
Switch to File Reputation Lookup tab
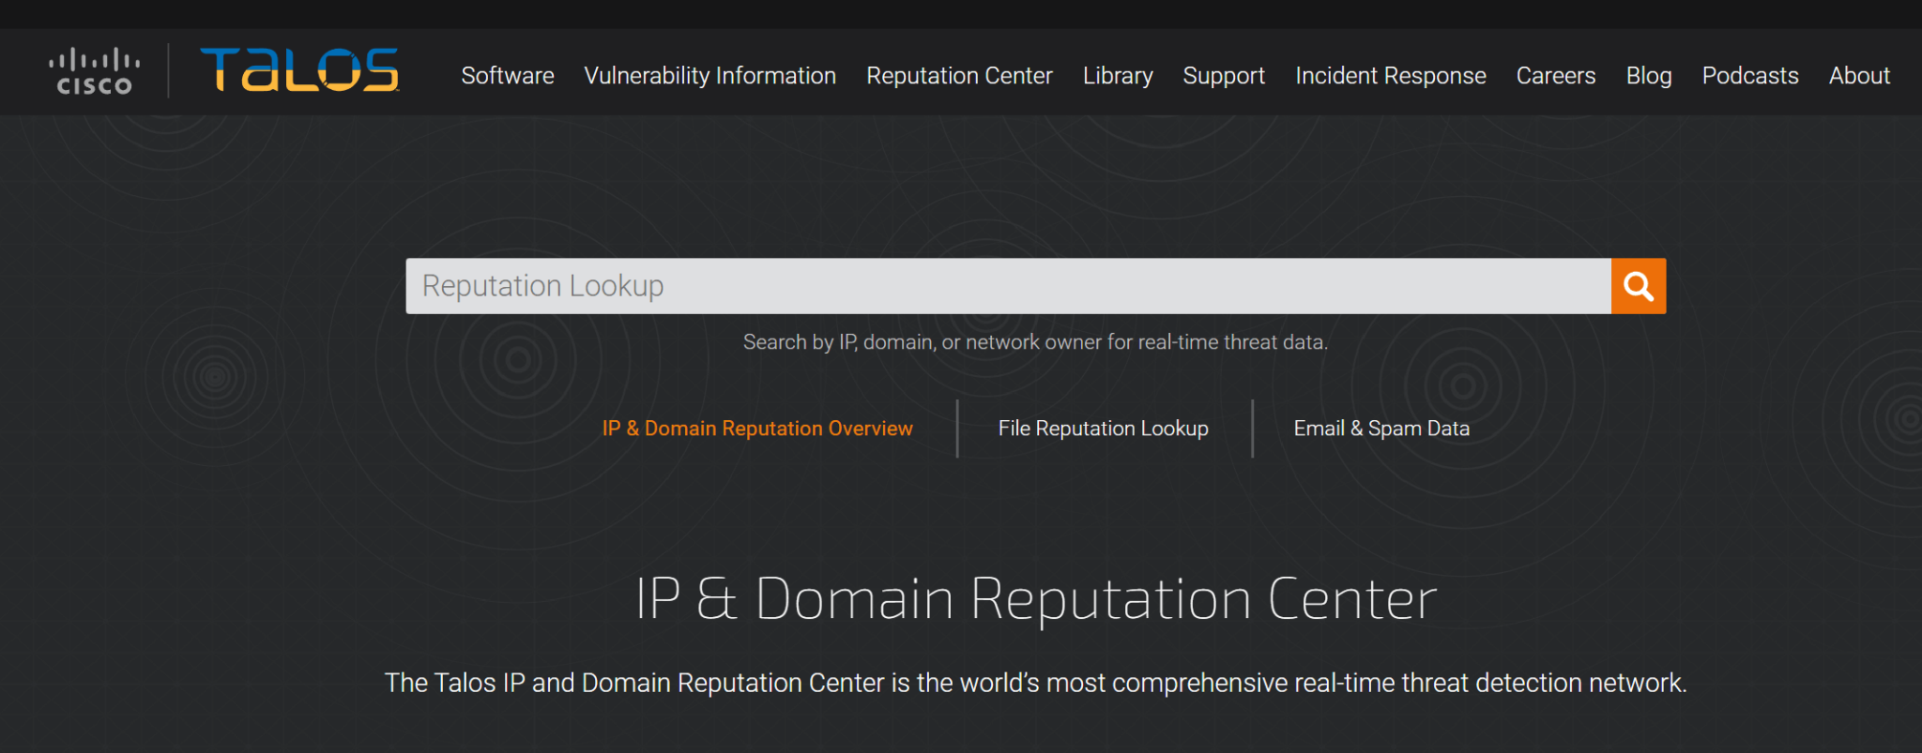click(1103, 429)
